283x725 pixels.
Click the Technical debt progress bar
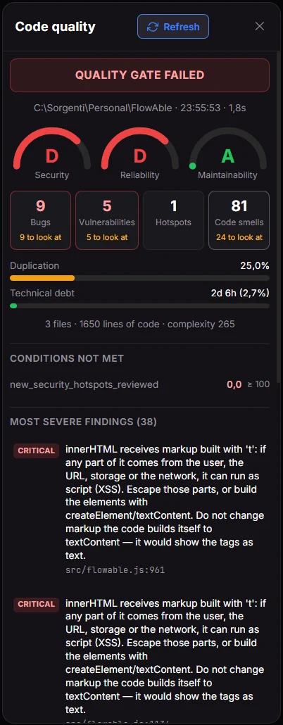[x=139, y=305]
